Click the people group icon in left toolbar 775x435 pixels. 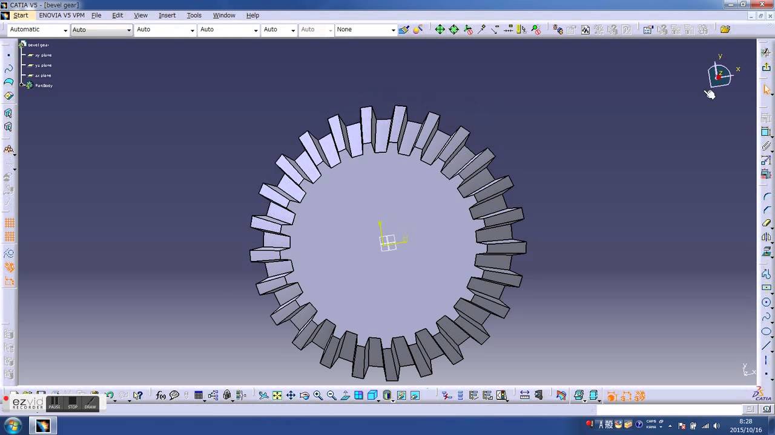click(x=8, y=149)
